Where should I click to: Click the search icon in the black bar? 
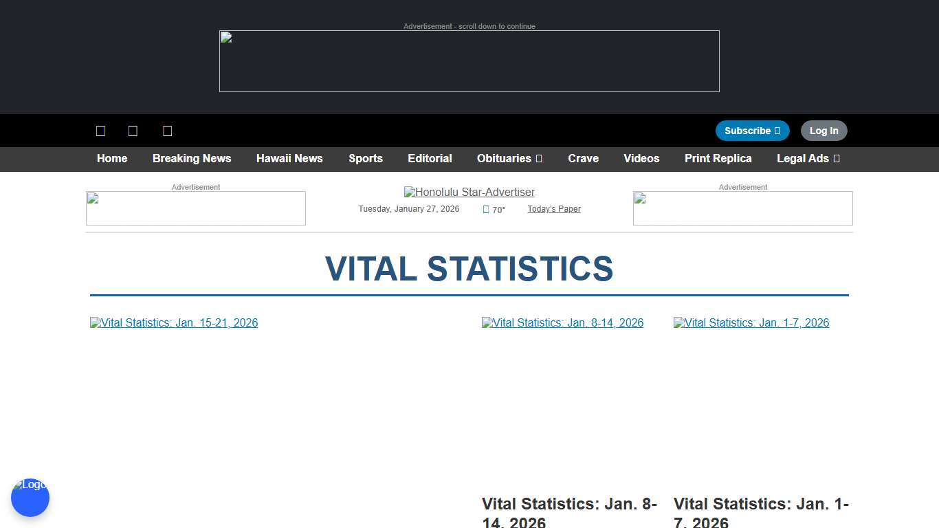tap(133, 131)
